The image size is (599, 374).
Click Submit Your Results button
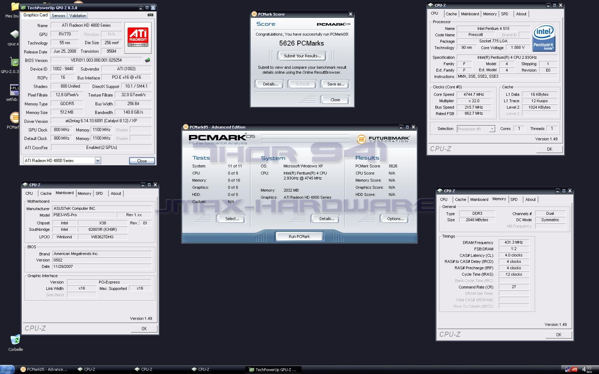302,56
